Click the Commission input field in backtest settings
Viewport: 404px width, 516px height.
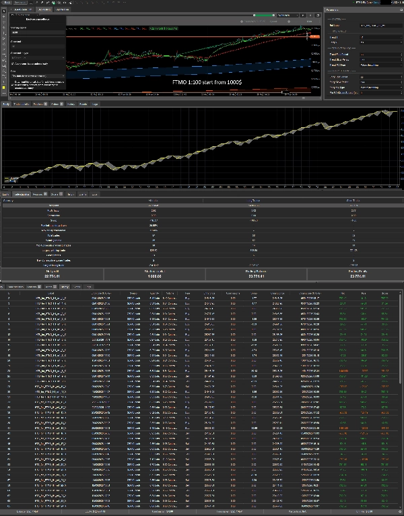pos(38,46)
